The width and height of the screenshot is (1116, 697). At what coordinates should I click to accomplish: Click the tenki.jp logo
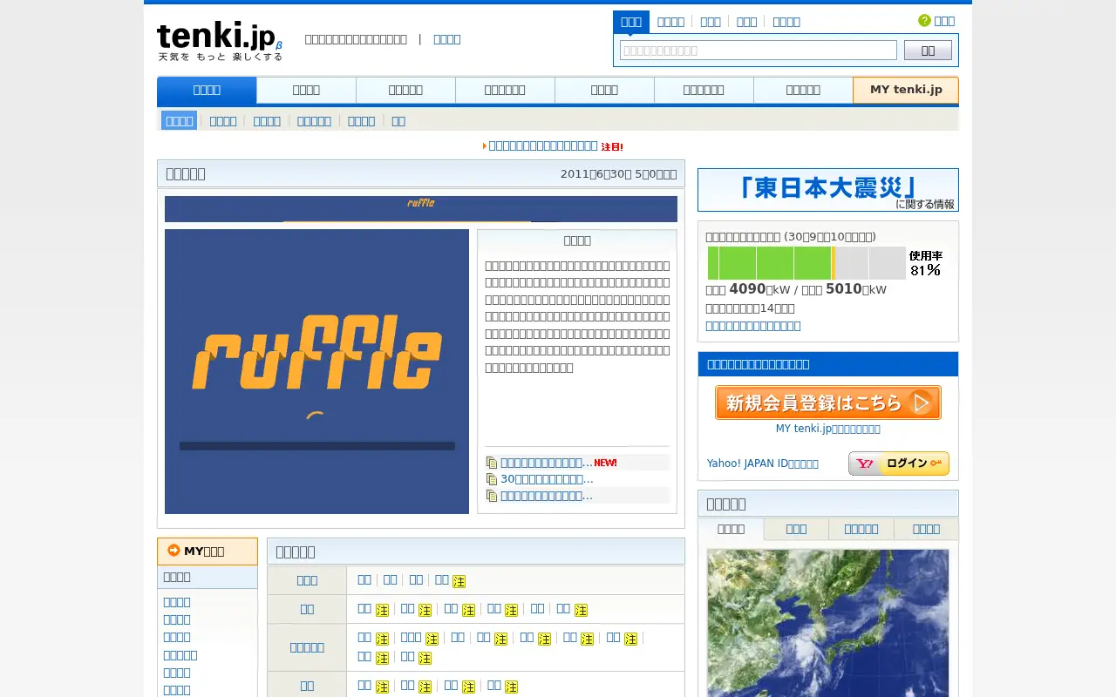[220, 41]
